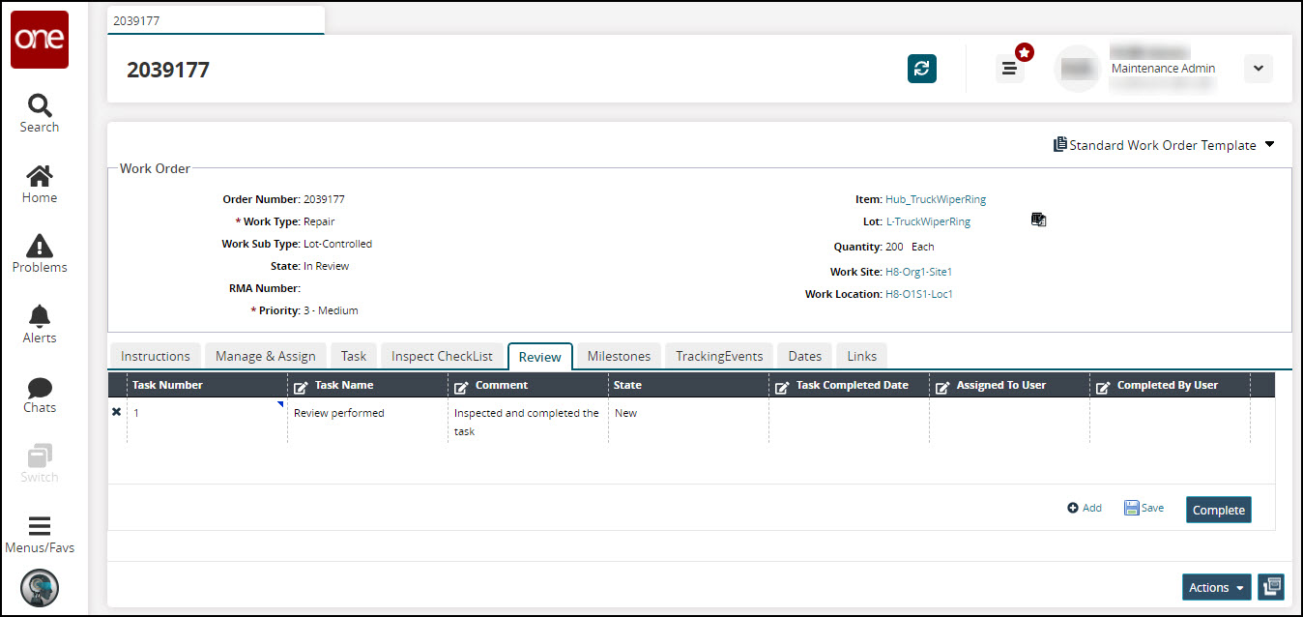
Task: Click the 'Lot-Controlled' work sub type value
Action: pyautogui.click(x=337, y=244)
